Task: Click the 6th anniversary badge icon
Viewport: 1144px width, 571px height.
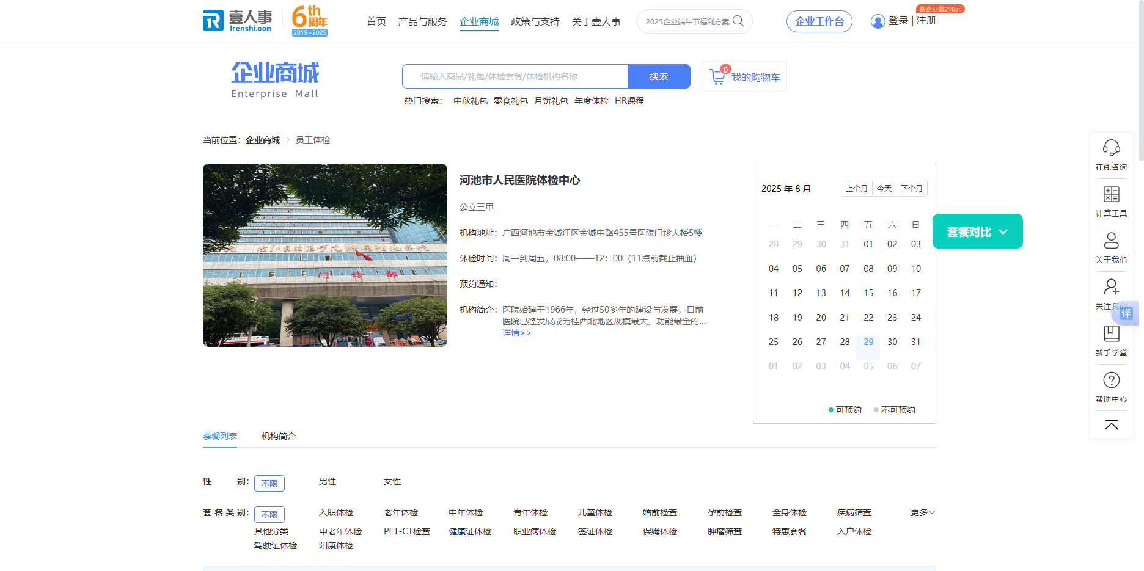Action: click(x=310, y=21)
